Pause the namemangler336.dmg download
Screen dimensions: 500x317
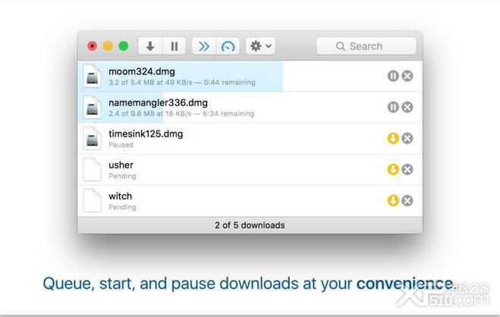coord(393,107)
